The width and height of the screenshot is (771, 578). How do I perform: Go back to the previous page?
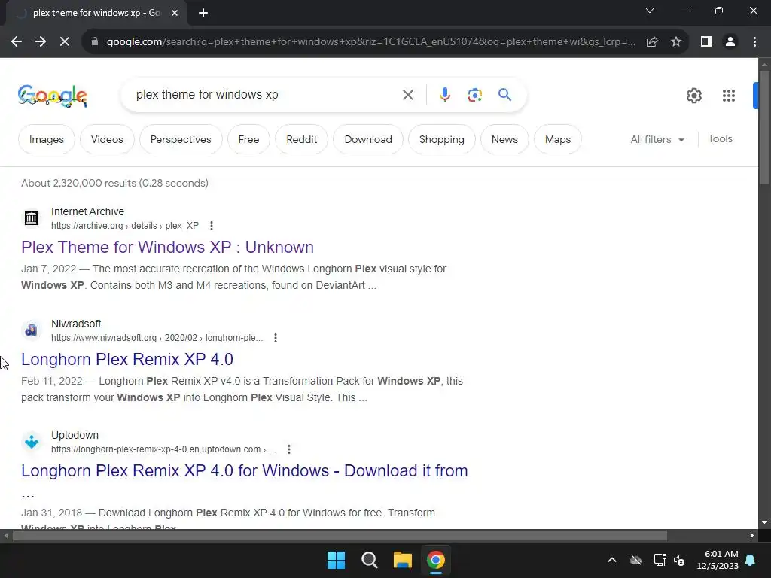(x=17, y=42)
